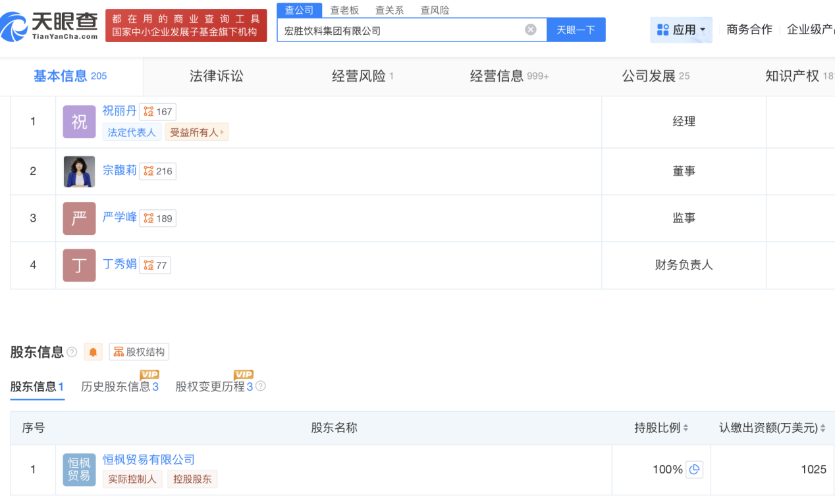Open 祝丽丹's relation count badge 167

[157, 112]
